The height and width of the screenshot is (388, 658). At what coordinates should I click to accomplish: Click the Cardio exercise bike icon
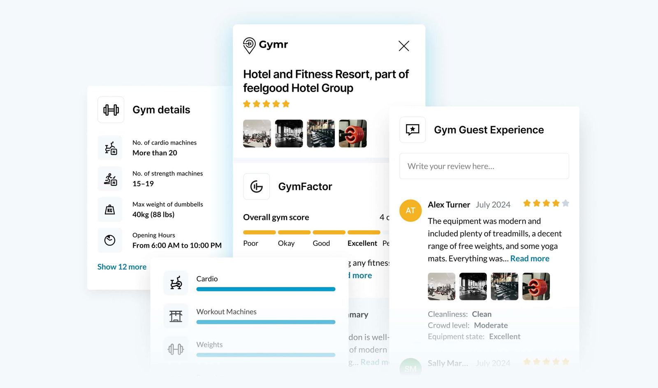click(176, 283)
